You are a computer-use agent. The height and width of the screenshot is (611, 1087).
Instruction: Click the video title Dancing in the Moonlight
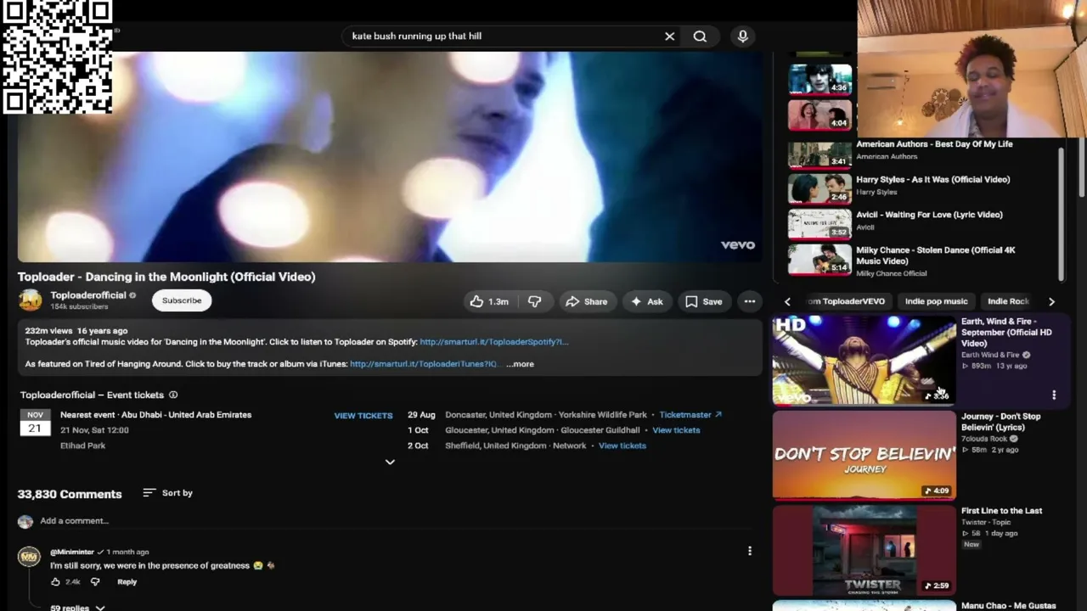pyautogui.click(x=166, y=277)
